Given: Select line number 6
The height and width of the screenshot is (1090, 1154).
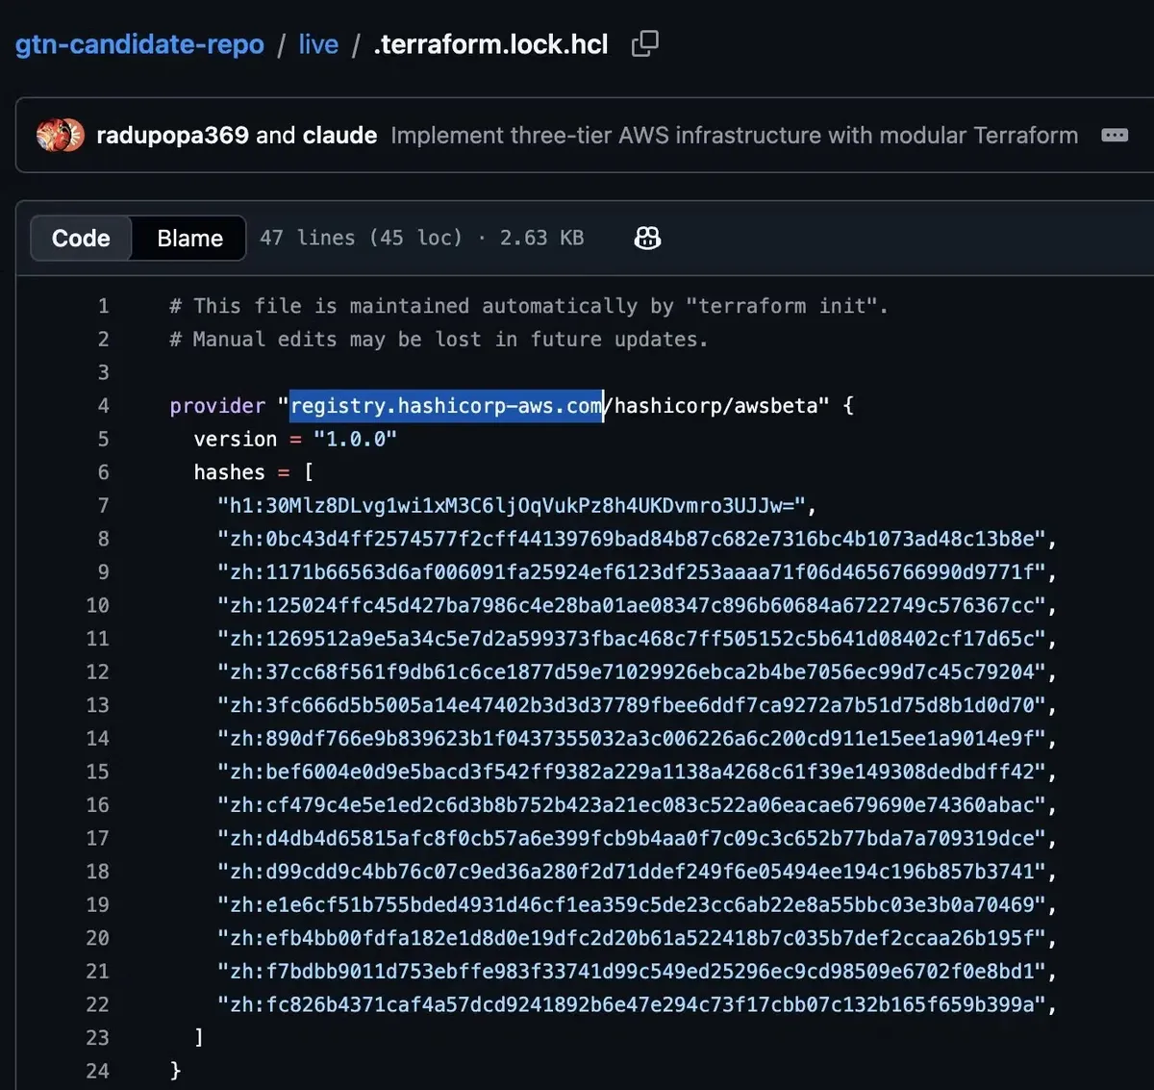Looking at the screenshot, I should 104,471.
